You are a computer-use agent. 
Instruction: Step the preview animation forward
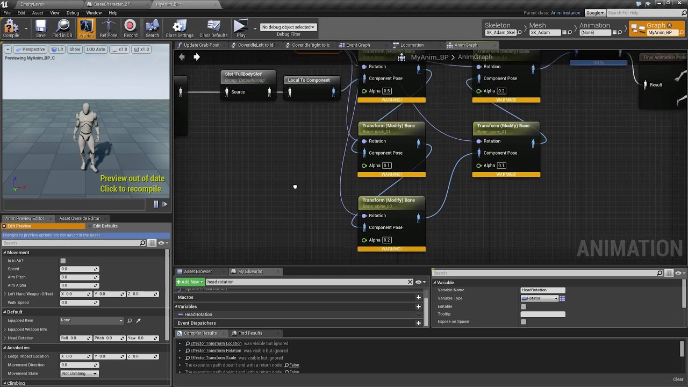pos(164,204)
